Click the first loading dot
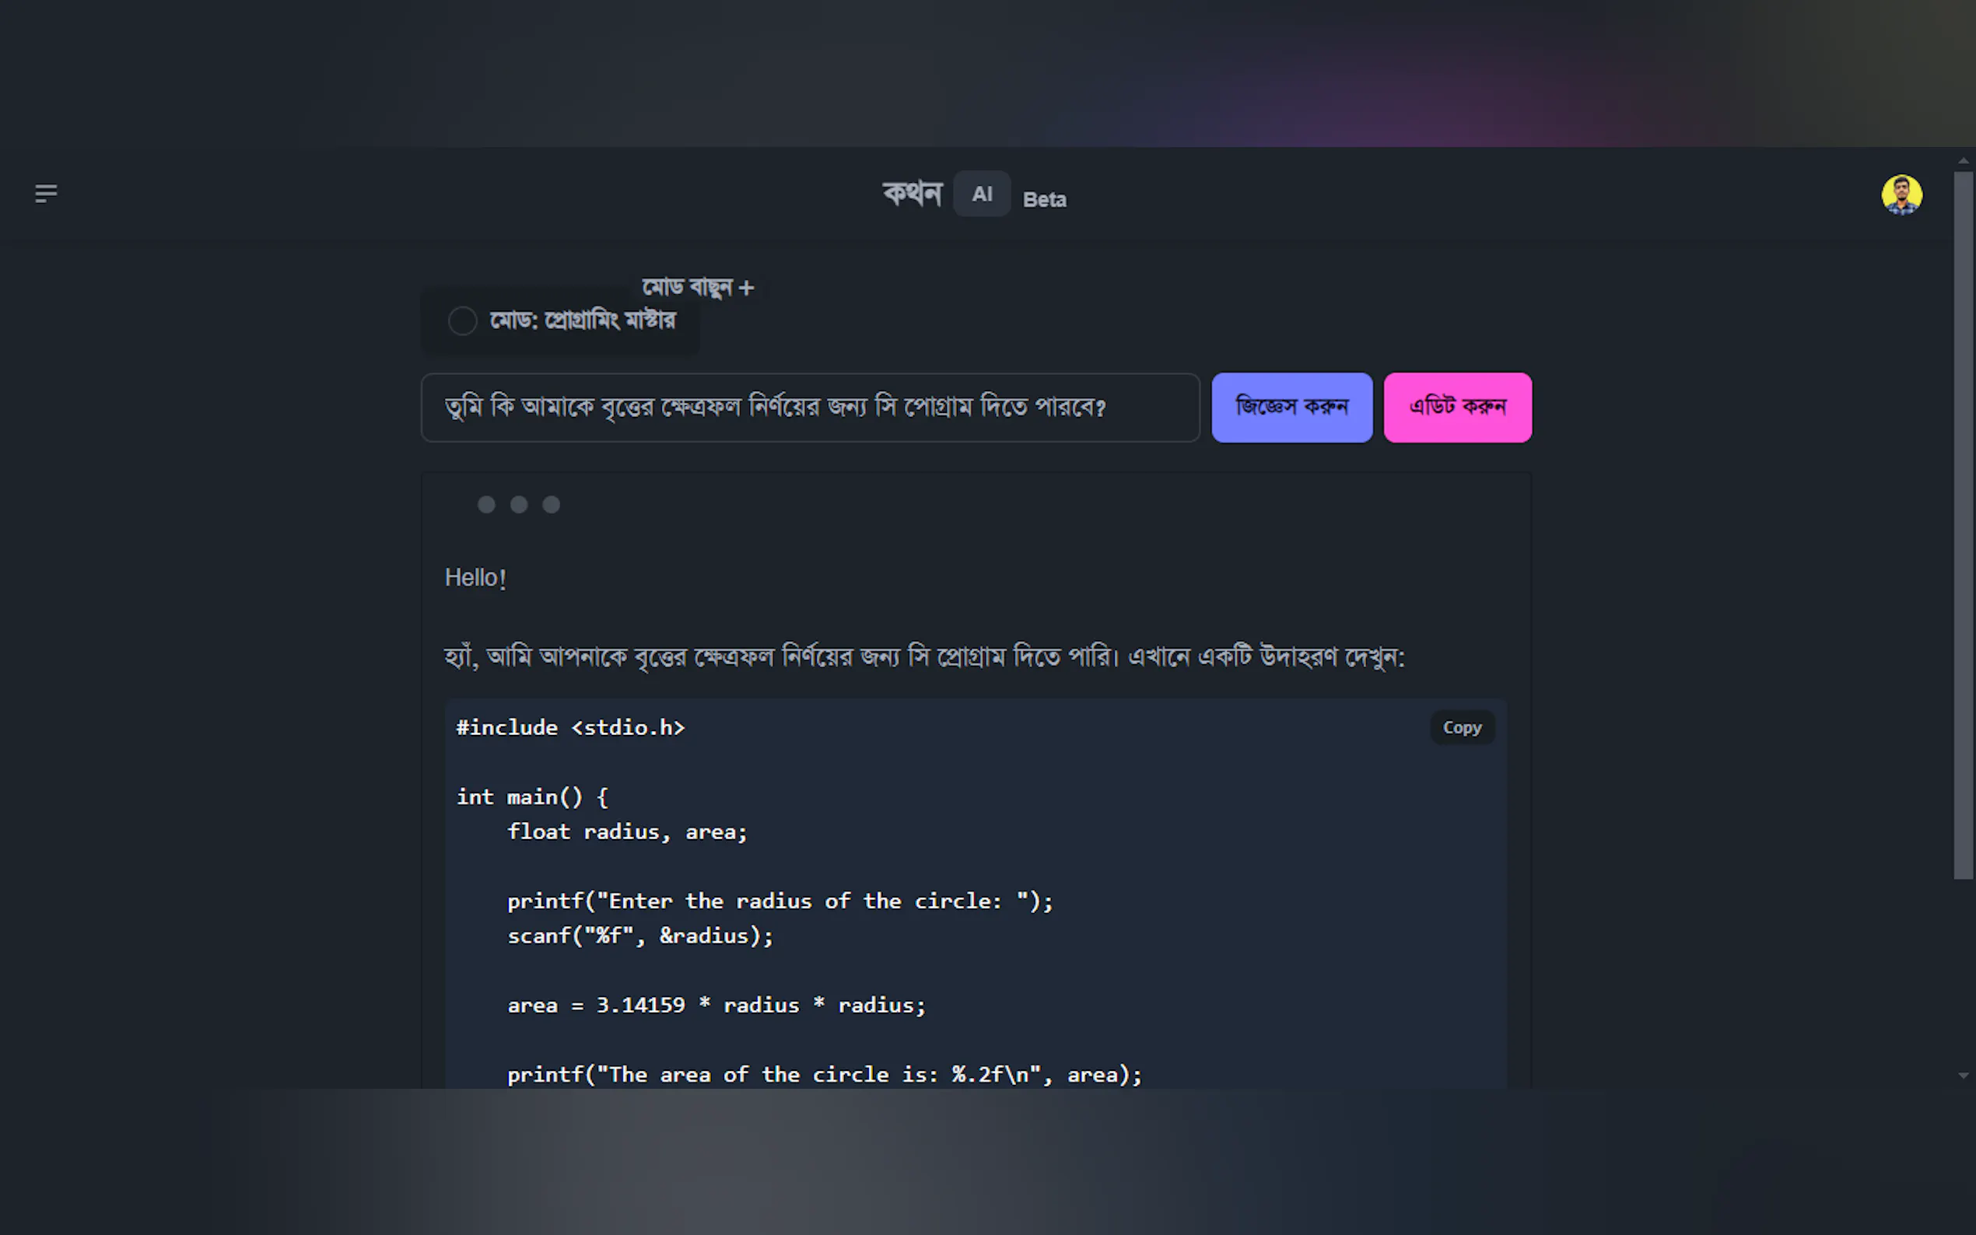 point(486,505)
